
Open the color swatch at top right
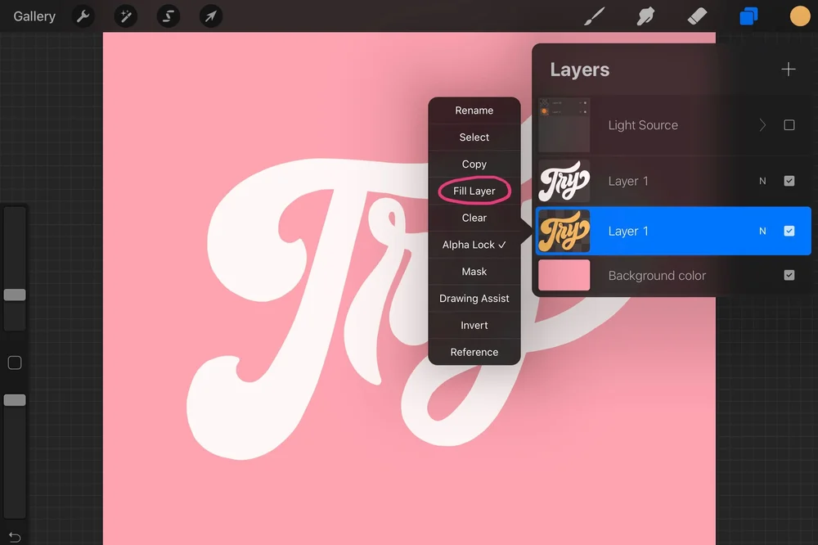coord(799,16)
